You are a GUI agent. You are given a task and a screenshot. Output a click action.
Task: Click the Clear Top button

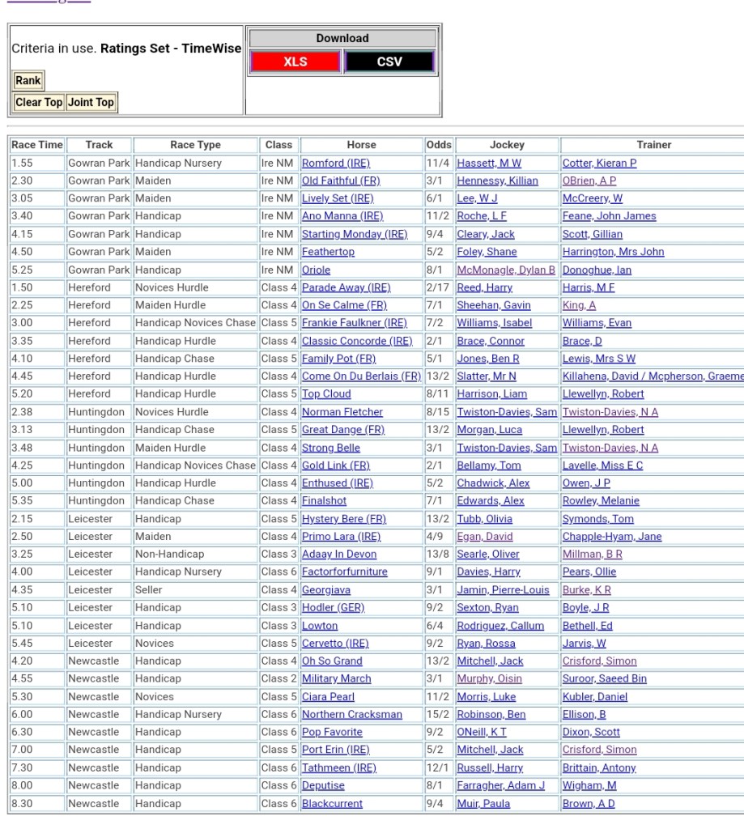coord(39,102)
